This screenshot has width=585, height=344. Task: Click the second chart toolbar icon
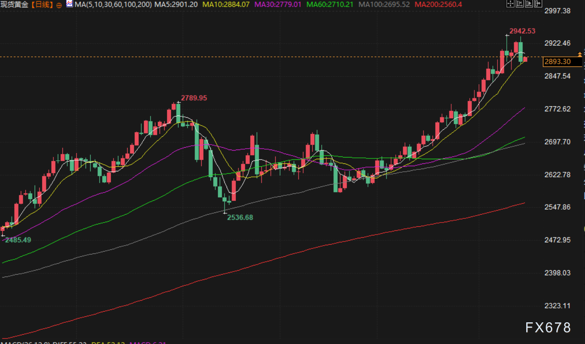[x=519, y=4]
